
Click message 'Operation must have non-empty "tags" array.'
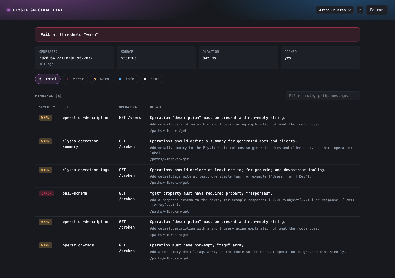(x=198, y=245)
